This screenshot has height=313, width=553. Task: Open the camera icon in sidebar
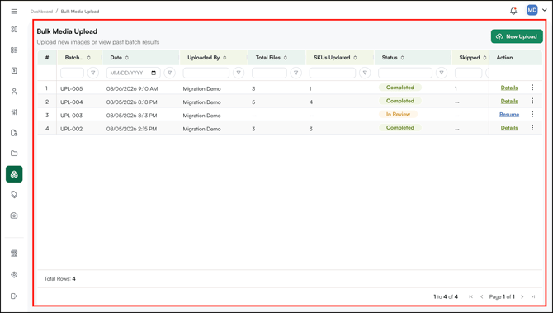pos(14,216)
